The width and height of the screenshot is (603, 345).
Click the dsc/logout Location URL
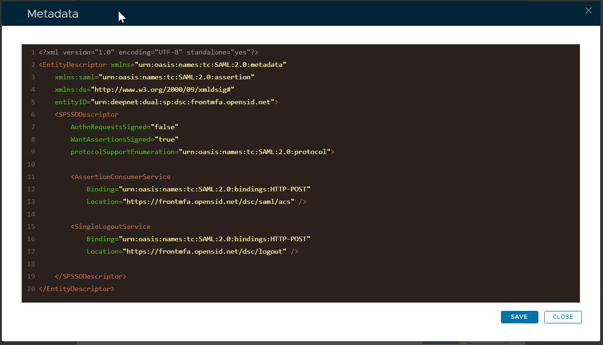205,251
